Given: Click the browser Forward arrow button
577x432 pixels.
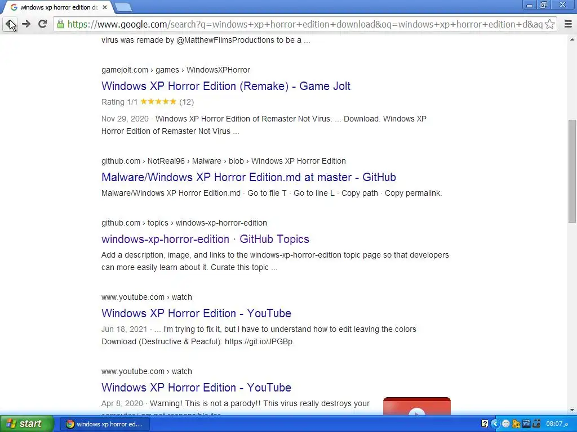Looking at the screenshot, I should point(26,24).
